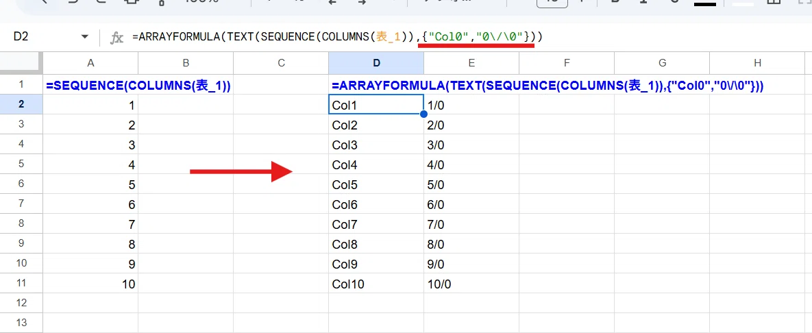
Task: Select row 4 header
Action: tap(21, 144)
